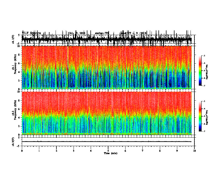Click inside the ch.1 spectrogram panel
Viewport: 219px width, 169px height.
(x=107, y=67)
